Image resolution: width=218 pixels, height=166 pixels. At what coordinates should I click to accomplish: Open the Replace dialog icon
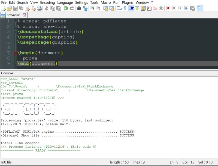[x=85, y=8]
